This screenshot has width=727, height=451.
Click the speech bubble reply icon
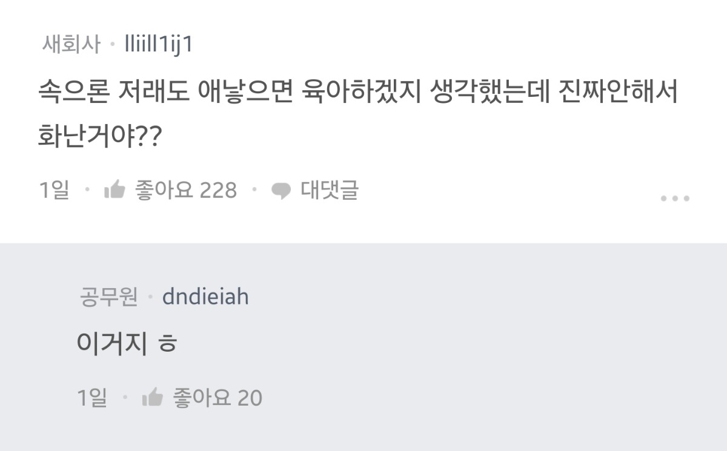[x=281, y=191]
